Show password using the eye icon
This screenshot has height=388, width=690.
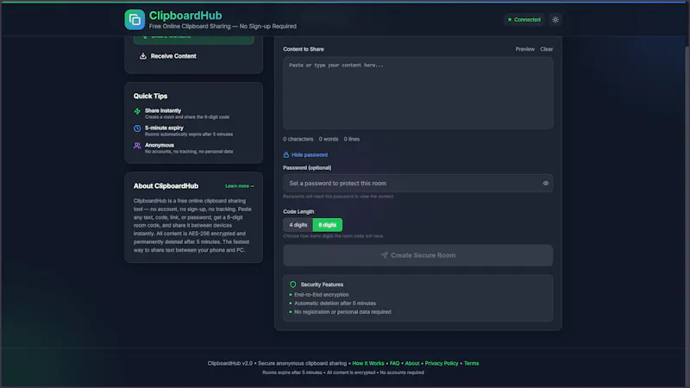(546, 184)
